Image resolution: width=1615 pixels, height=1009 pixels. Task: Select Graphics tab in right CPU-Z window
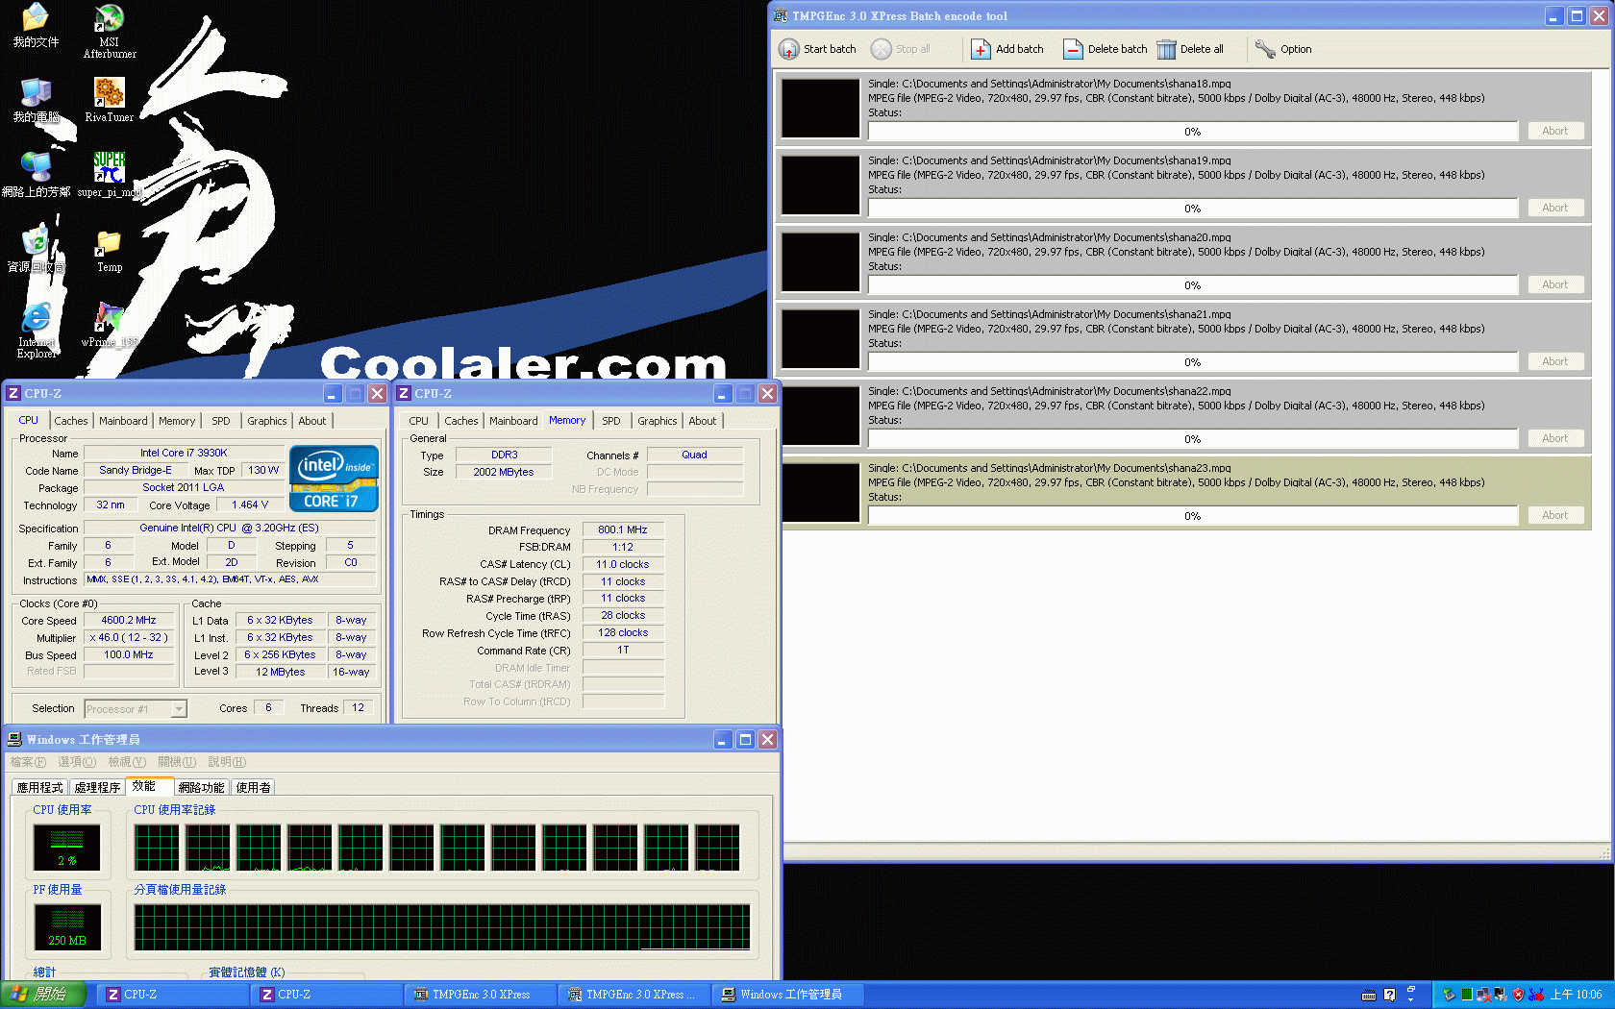tap(658, 421)
